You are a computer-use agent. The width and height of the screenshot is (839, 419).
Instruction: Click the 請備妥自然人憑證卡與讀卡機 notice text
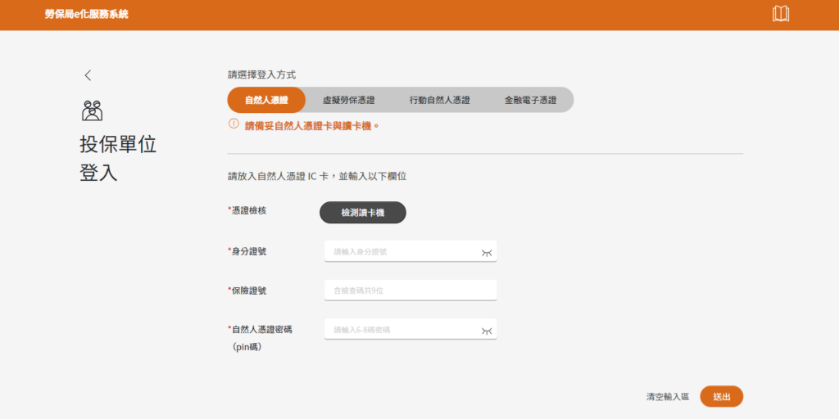tap(312, 125)
